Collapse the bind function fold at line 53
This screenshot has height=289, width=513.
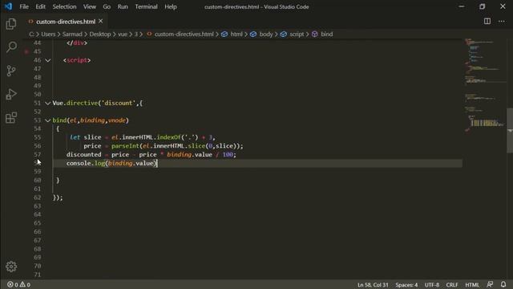[48, 120]
